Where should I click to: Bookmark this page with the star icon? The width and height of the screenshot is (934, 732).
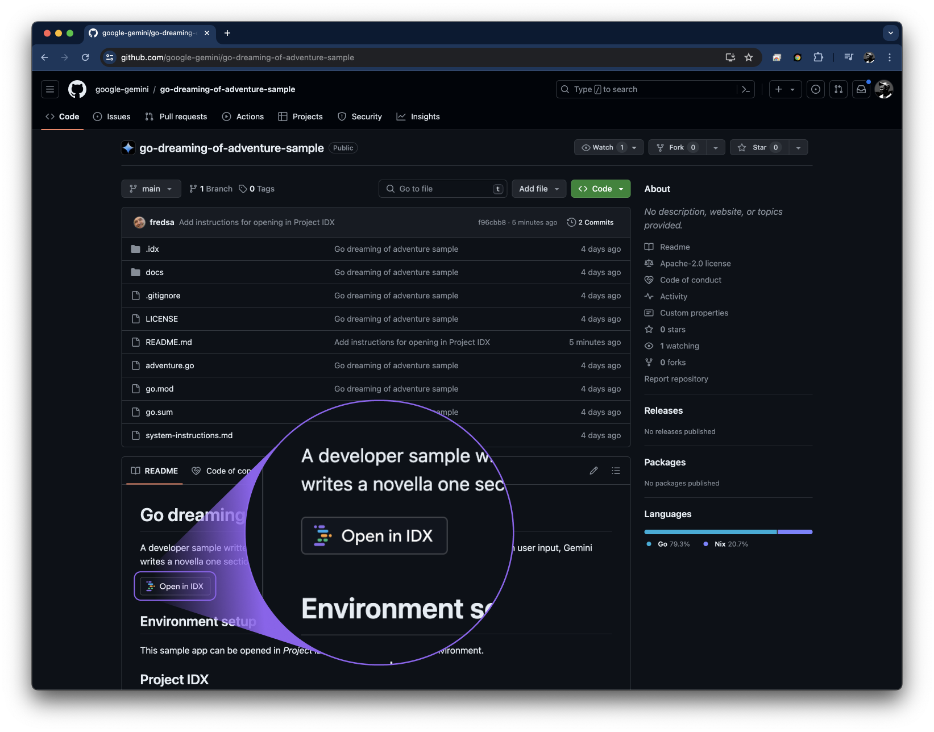click(x=749, y=57)
